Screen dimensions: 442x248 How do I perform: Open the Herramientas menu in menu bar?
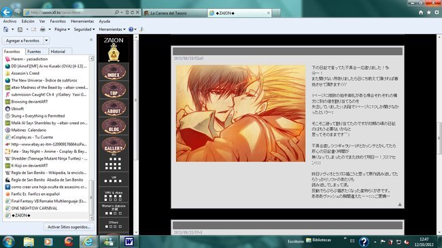82,22
